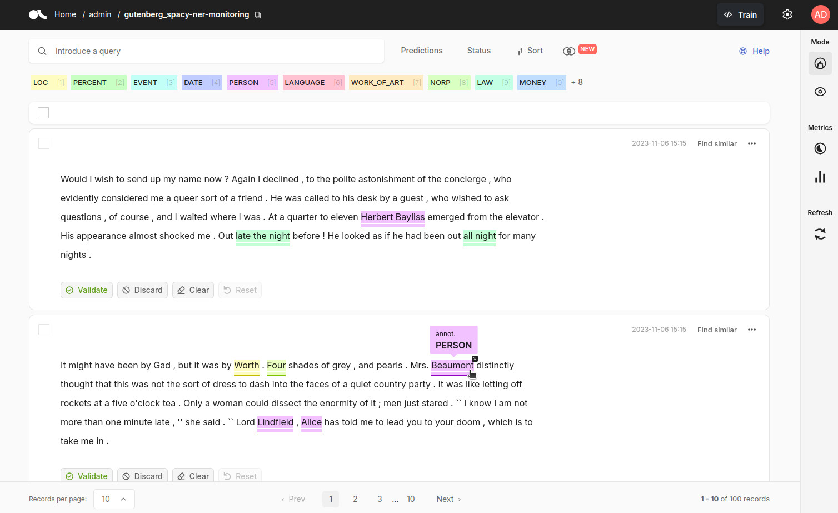This screenshot has height=513, width=838.
Task: Click the Four entity
Action: (x=276, y=366)
